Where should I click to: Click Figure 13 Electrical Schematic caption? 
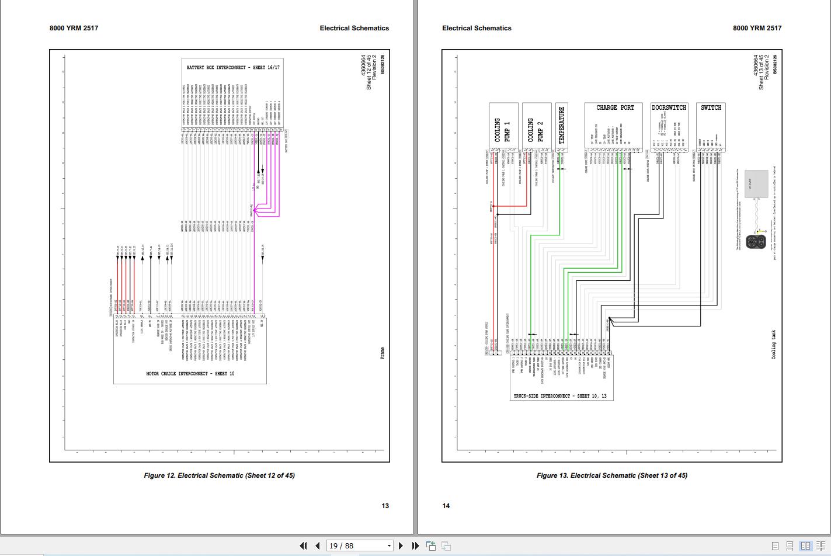(x=612, y=475)
